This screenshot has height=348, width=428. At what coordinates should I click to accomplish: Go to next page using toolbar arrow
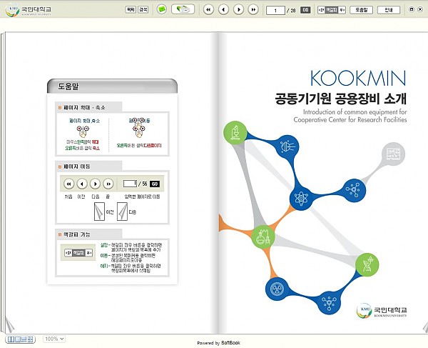coord(238,9)
